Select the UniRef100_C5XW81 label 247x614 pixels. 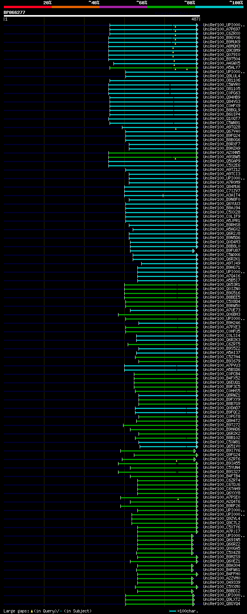[222, 442]
